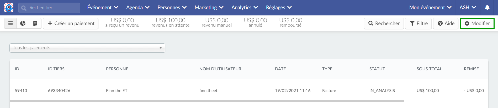Click the REMISE column header
This screenshot has height=108, width=498.
pos(471,69)
